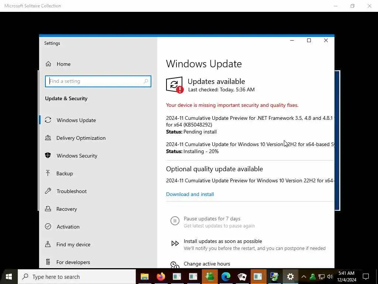Viewport: 378px width, 284px height.
Task: Maximize the Settings window
Action: 309,41
